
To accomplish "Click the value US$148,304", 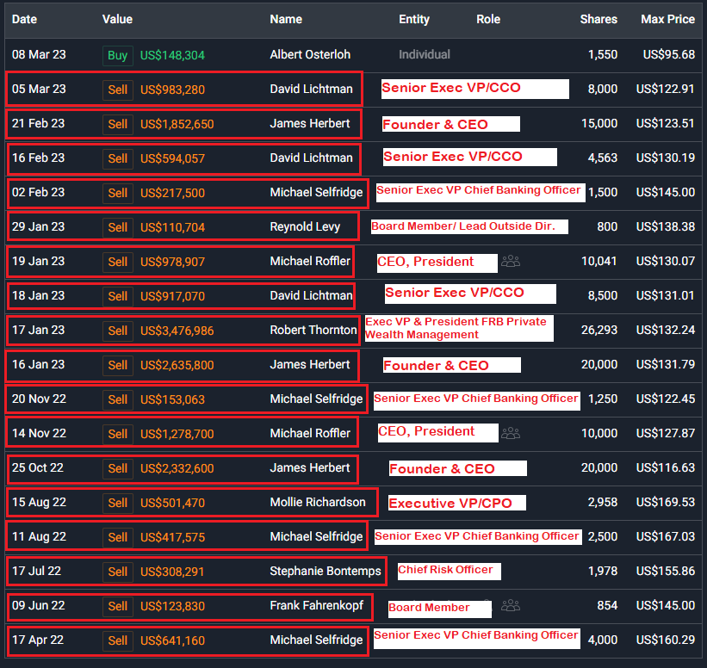I will [172, 55].
